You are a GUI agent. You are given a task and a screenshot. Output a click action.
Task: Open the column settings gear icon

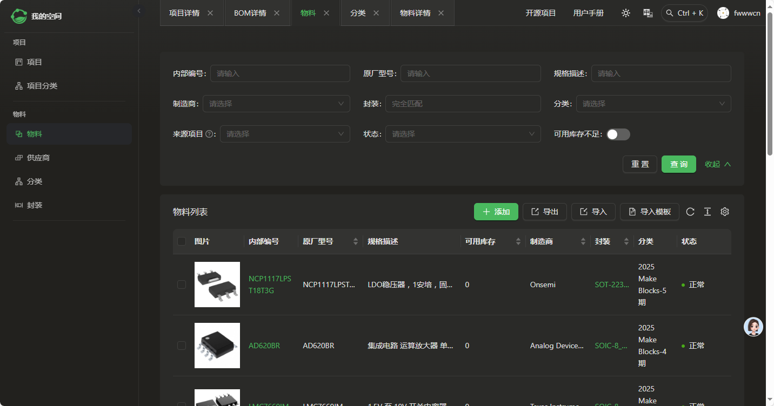pyautogui.click(x=725, y=212)
